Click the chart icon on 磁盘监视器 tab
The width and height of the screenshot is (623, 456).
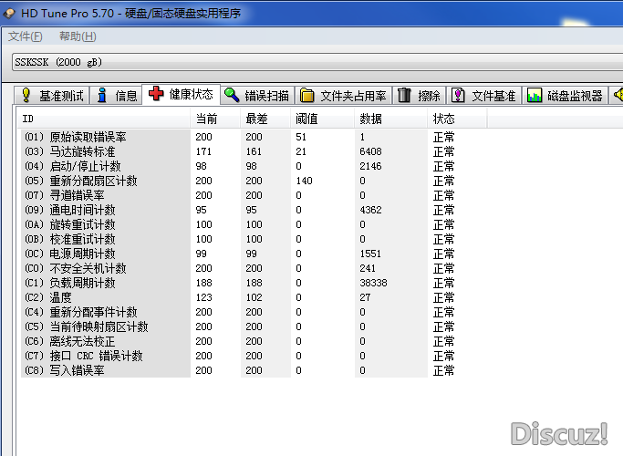[534, 96]
